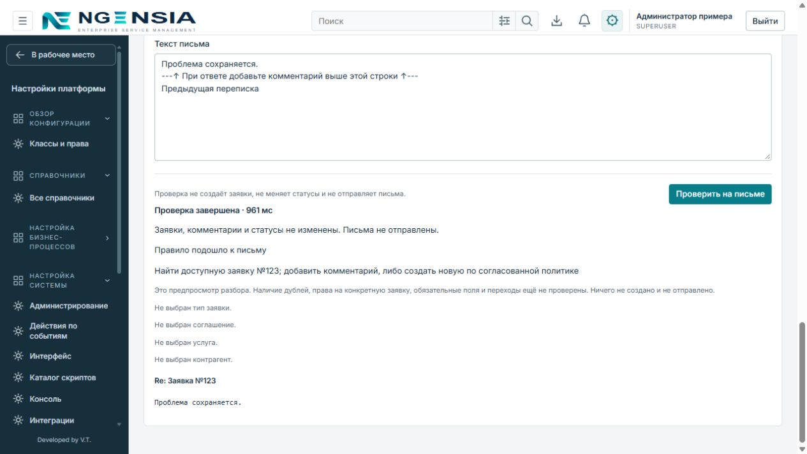Screen dimensions: 807x454
Task: Click the Проверить на письме button
Action: 720,194
